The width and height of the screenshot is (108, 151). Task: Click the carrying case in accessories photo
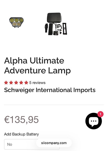coord(54,18)
